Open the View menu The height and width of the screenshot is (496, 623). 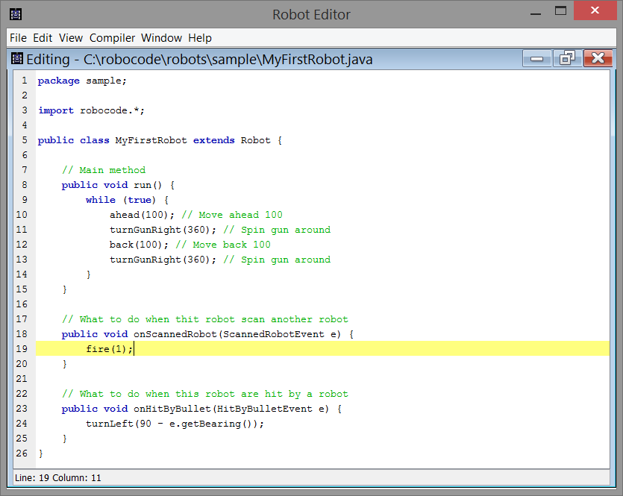point(71,38)
